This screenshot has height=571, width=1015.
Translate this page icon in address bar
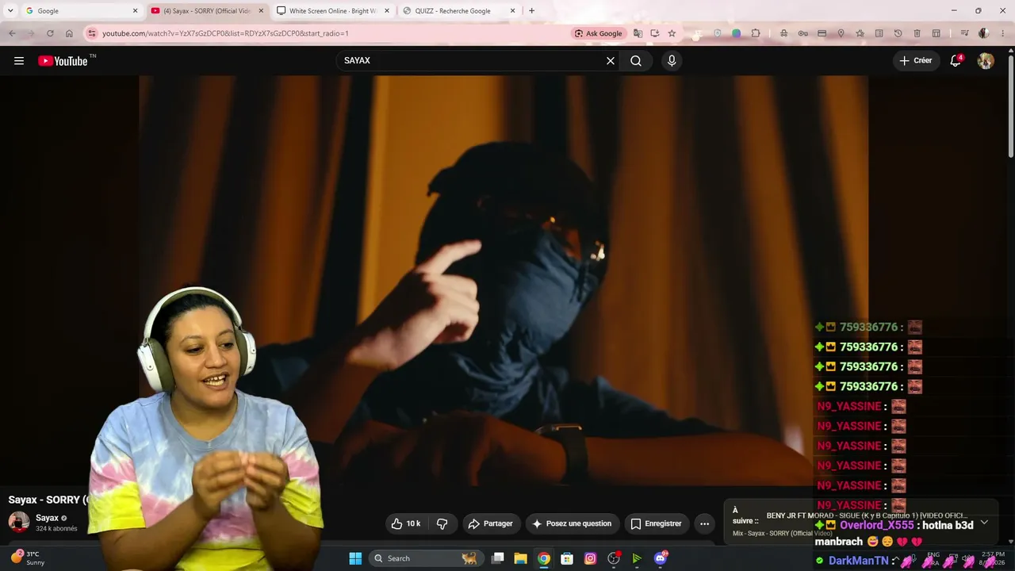[638, 33]
